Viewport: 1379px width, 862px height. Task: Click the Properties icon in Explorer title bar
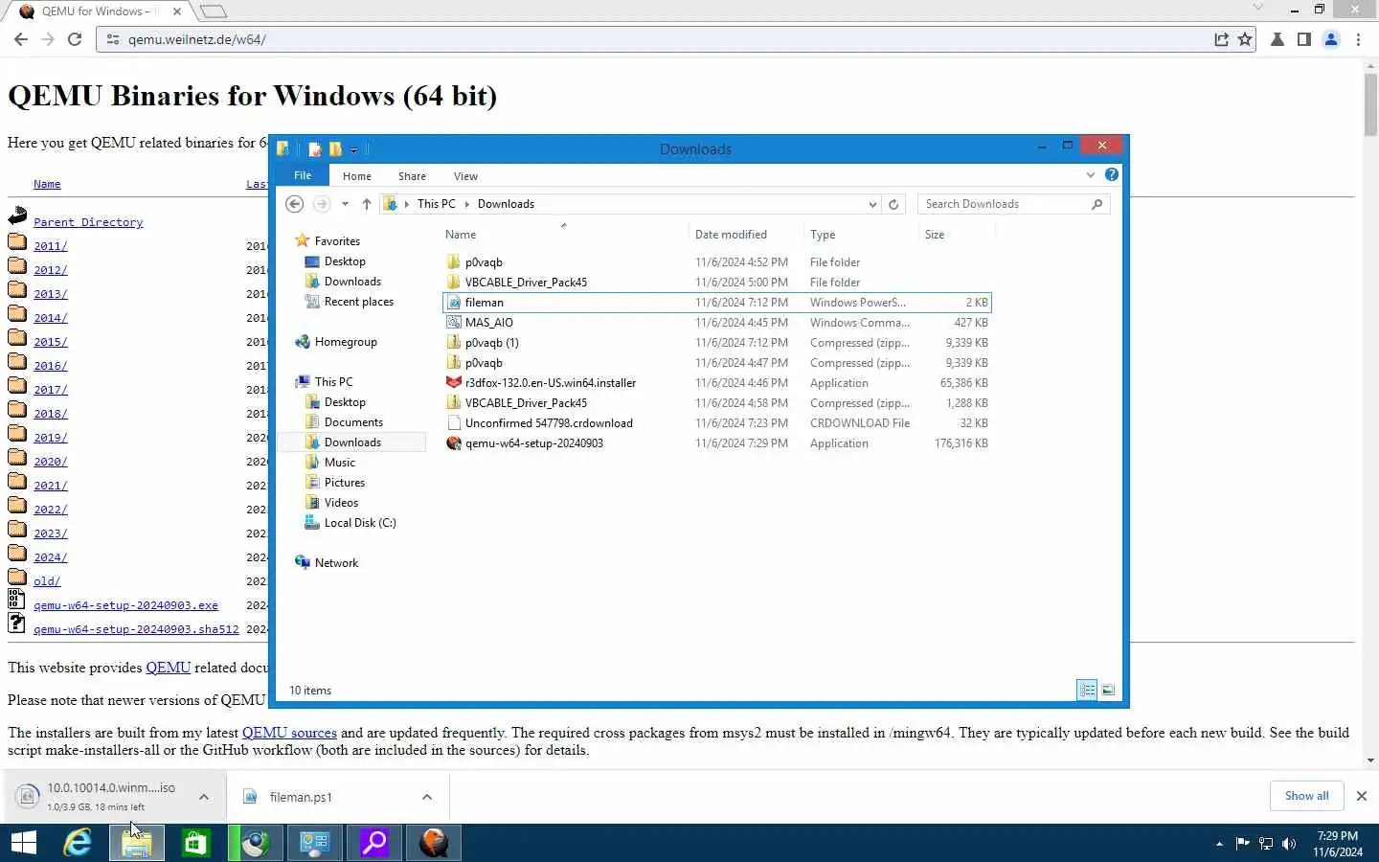pyautogui.click(x=314, y=148)
